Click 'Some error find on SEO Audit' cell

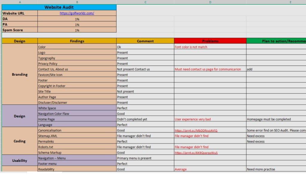(276, 130)
